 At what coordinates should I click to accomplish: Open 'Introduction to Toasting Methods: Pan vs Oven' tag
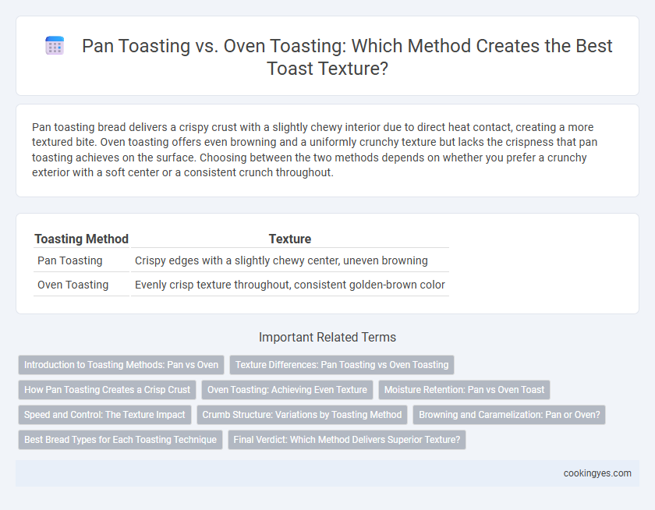(121, 365)
